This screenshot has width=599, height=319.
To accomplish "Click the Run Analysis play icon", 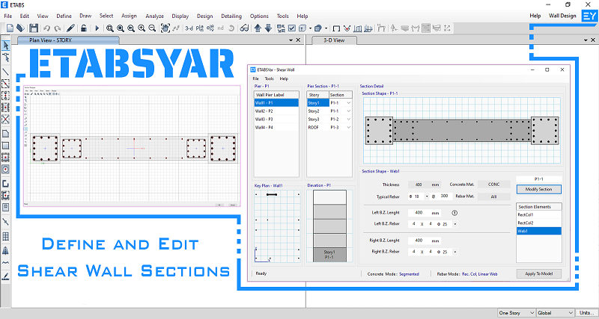I will pos(97,28).
